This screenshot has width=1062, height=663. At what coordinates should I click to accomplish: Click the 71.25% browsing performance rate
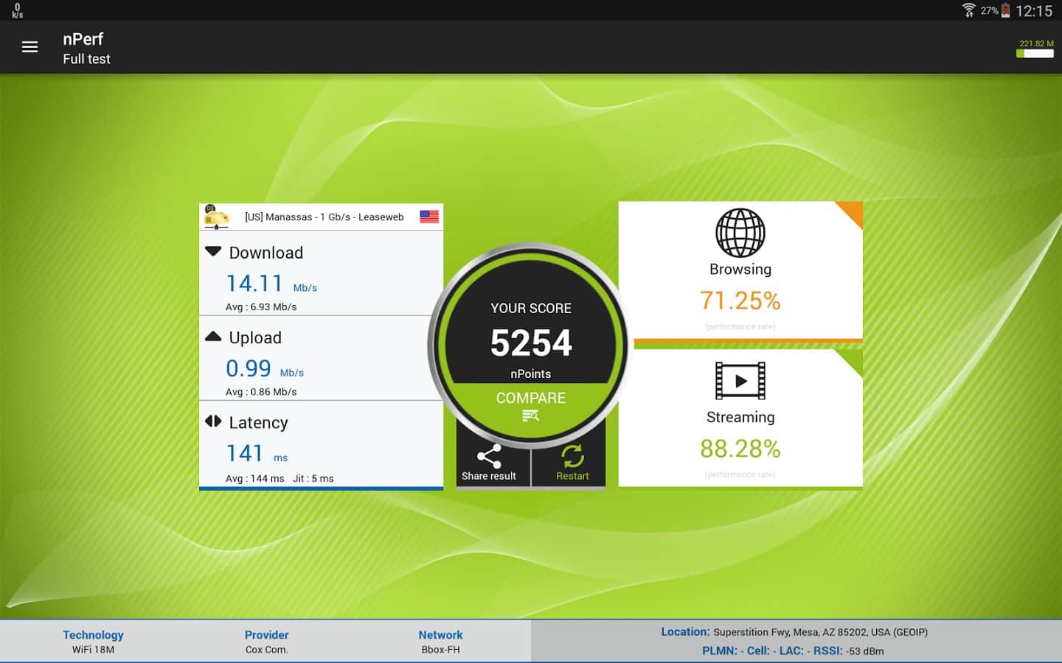[740, 301]
